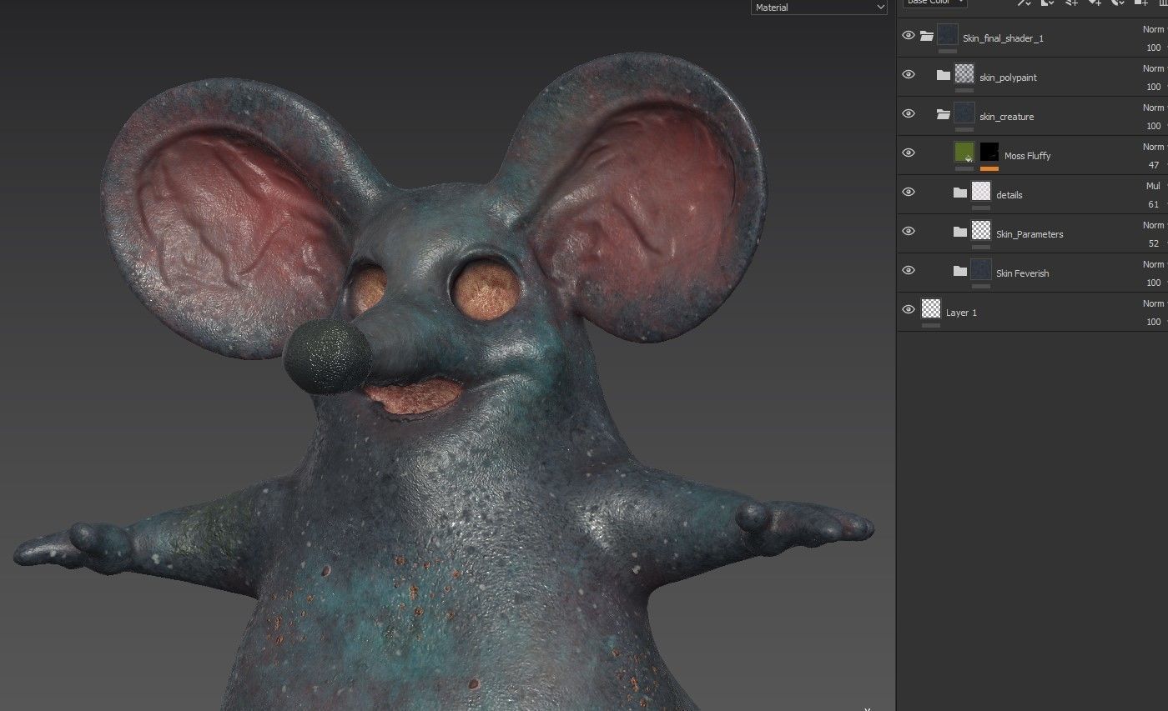Open Moss Fluffy blend mode dropdown
The width and height of the screenshot is (1168, 711).
[1154, 147]
